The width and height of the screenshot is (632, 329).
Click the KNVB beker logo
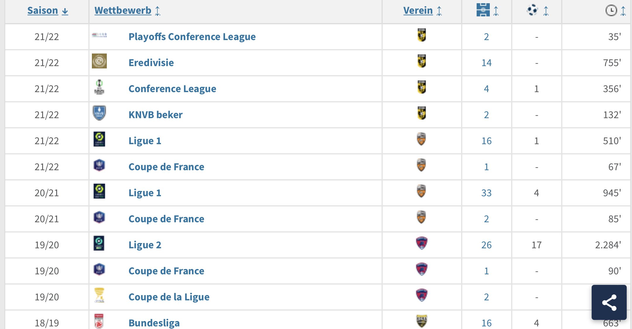tap(99, 113)
